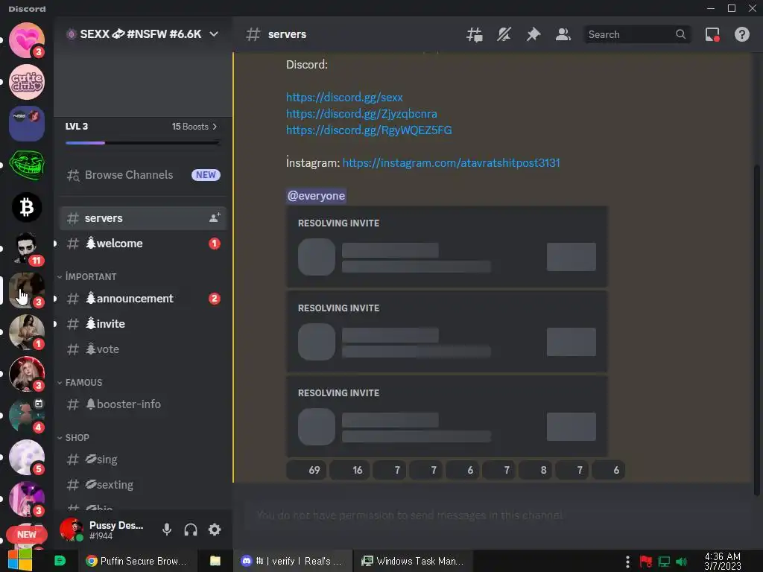Image resolution: width=763 pixels, height=572 pixels.
Task: Click create invite icon on servers channel
Action: [214, 218]
